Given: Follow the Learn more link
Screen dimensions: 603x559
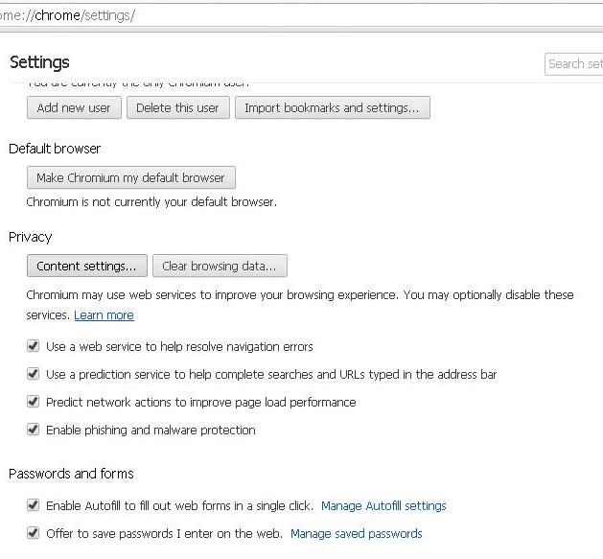Looking at the screenshot, I should [x=104, y=315].
